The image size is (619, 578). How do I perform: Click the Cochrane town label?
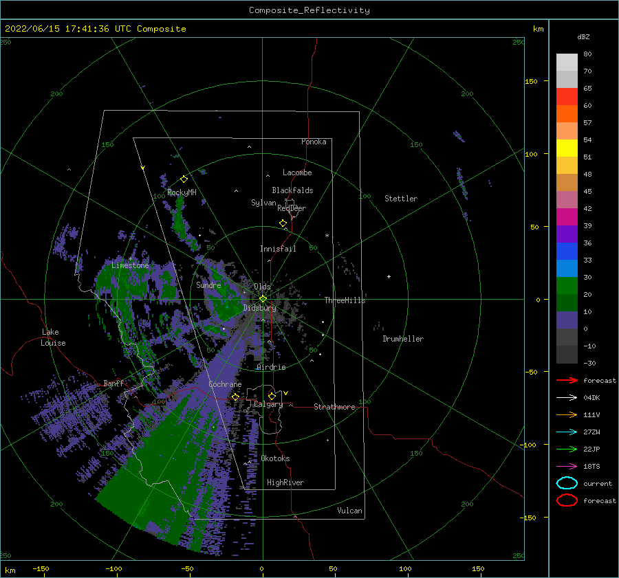225,384
